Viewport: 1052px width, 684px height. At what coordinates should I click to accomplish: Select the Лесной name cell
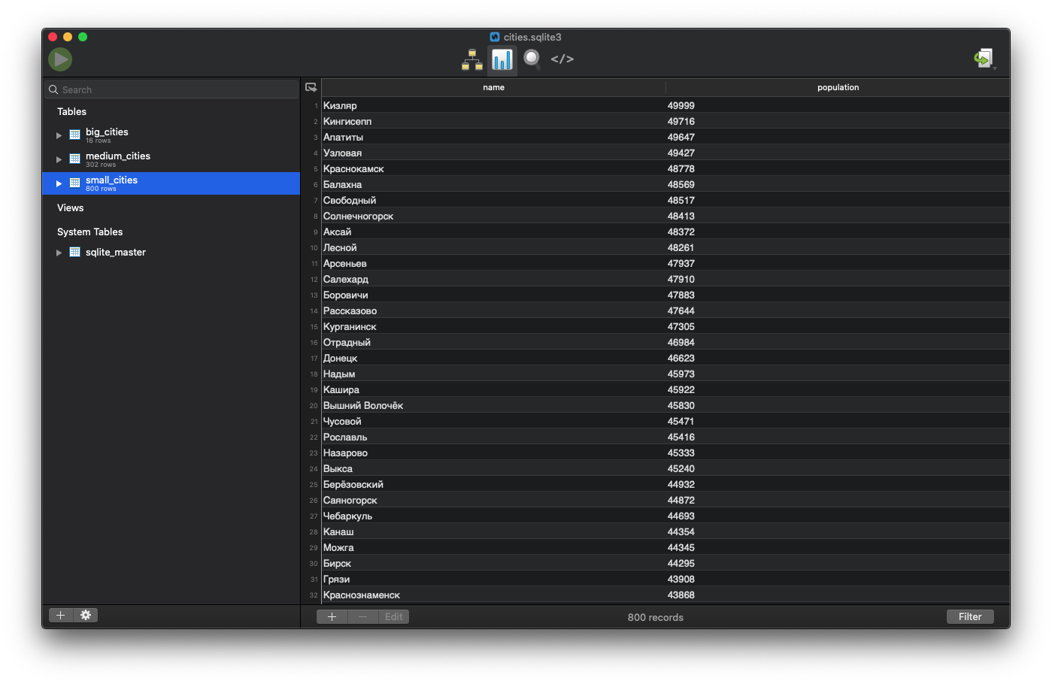tap(493, 247)
